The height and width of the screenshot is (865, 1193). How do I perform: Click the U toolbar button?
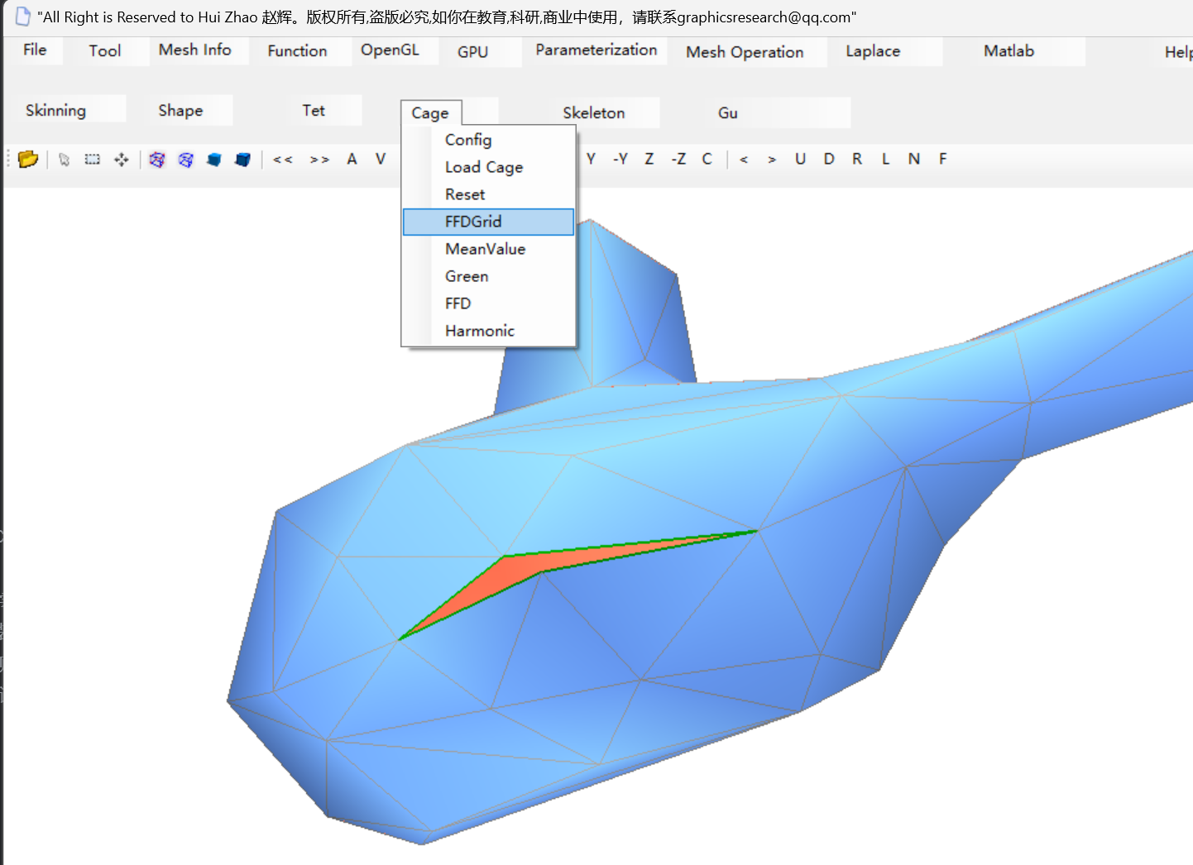click(x=800, y=159)
